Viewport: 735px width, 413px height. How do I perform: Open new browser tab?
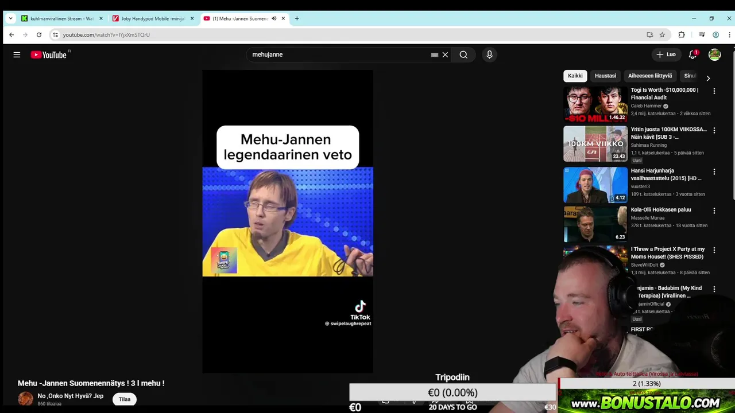(x=297, y=18)
